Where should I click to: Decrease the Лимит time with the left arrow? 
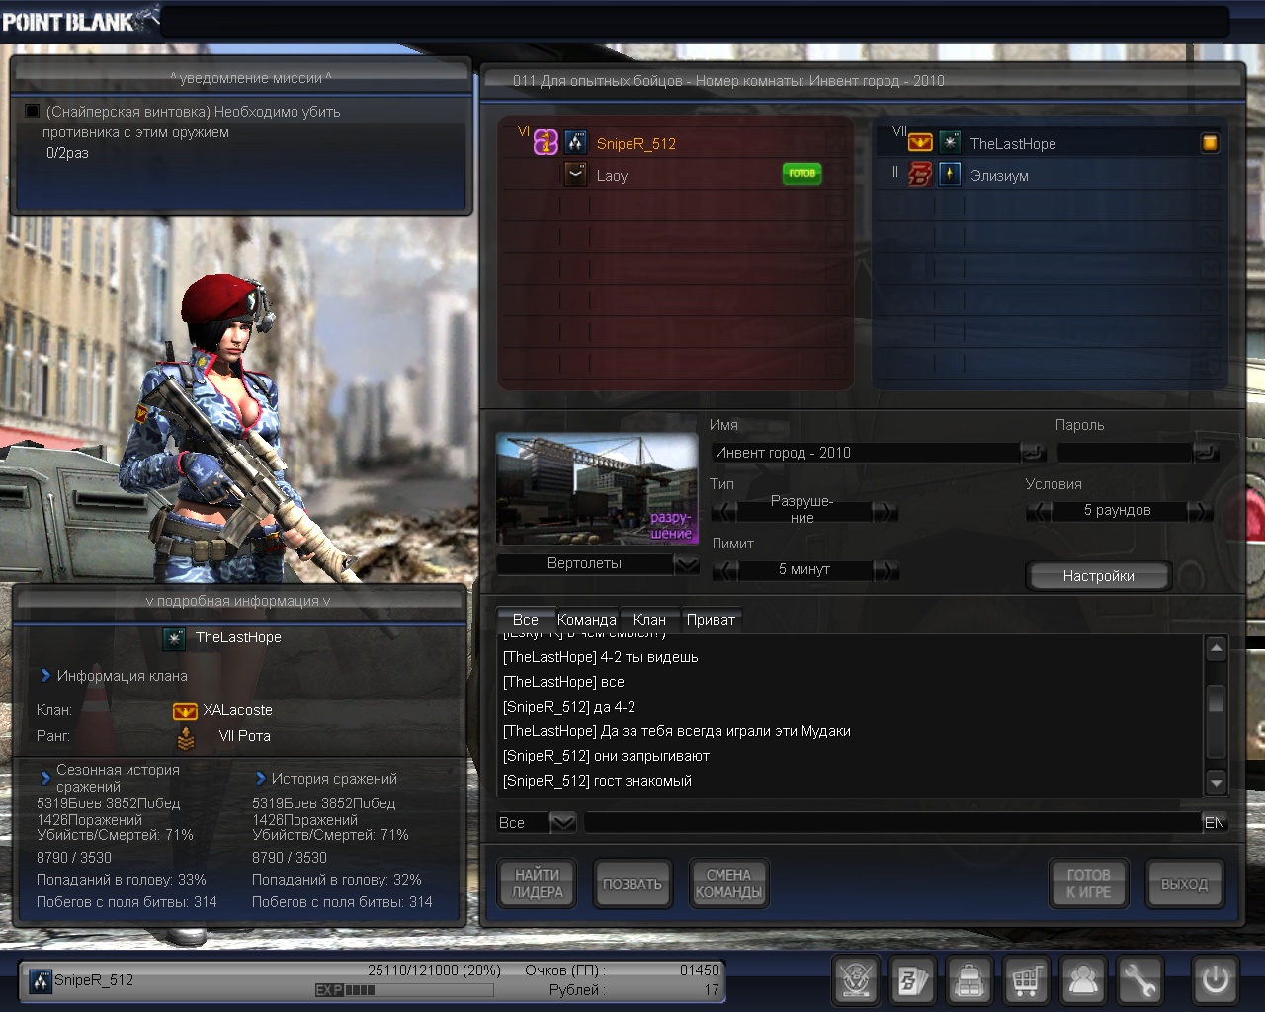(x=724, y=570)
